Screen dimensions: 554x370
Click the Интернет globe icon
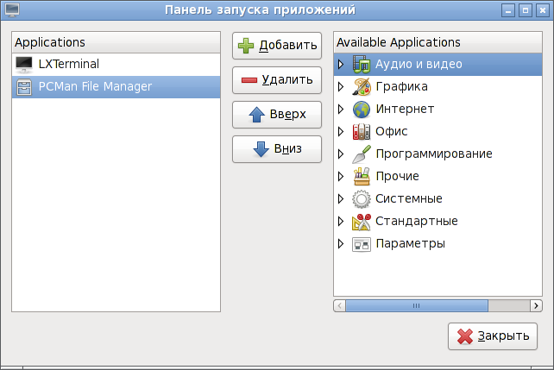[362, 109]
